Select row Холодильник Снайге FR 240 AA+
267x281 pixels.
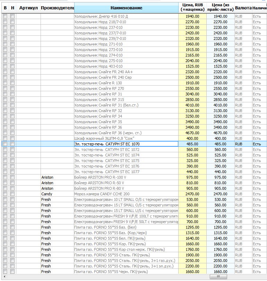[134, 72]
